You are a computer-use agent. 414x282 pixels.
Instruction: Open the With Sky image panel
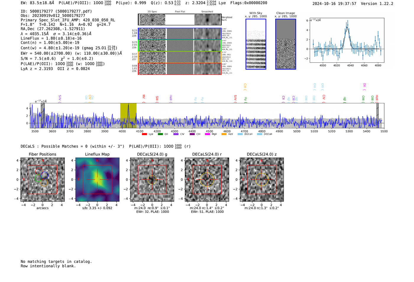[x=256, y=44]
